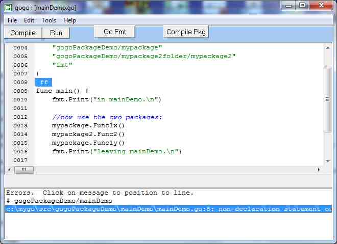337x244 pixels.
Task: Click the editor scroll down arrow
Action: click(327, 160)
